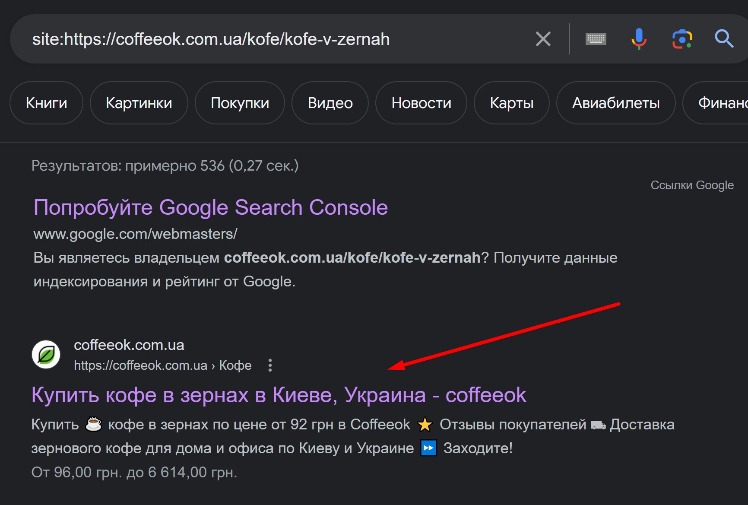Viewport: 748px width, 505px height.
Task: Click the www.google.com/webmasters/ URL text
Action: (x=135, y=234)
